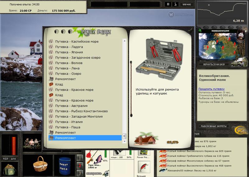Select the еда indicator label
The width and height of the screenshot is (249, 177).
coord(6,158)
